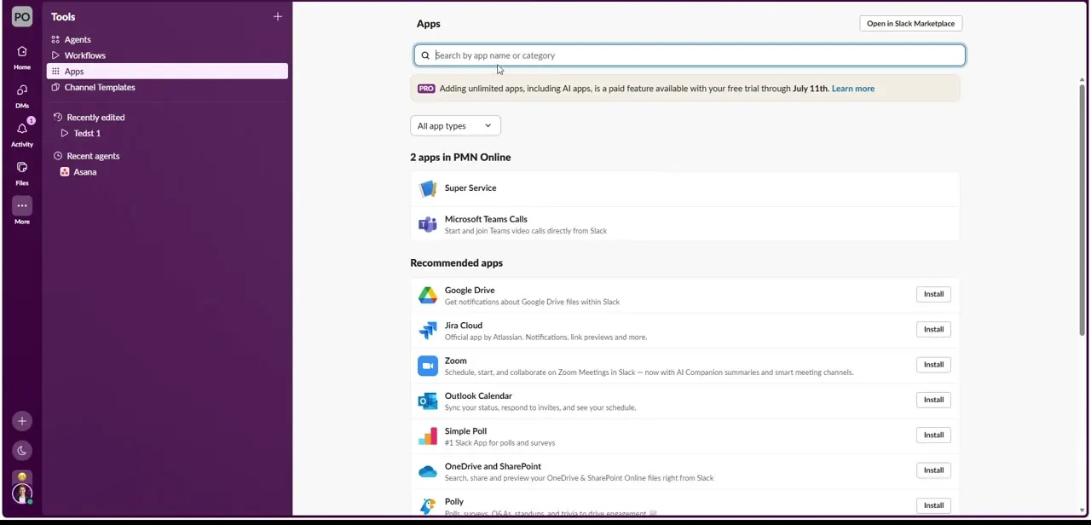Click the Simple Poll app icon
The height and width of the screenshot is (525, 1091).
(x=428, y=436)
